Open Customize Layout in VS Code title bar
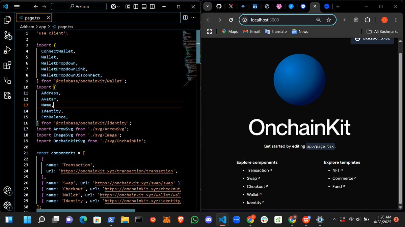The width and height of the screenshot is (405, 227). pyautogui.click(x=128, y=6)
